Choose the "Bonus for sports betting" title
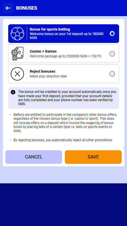Screen dimensions: 127x226 click(x=50, y=29)
